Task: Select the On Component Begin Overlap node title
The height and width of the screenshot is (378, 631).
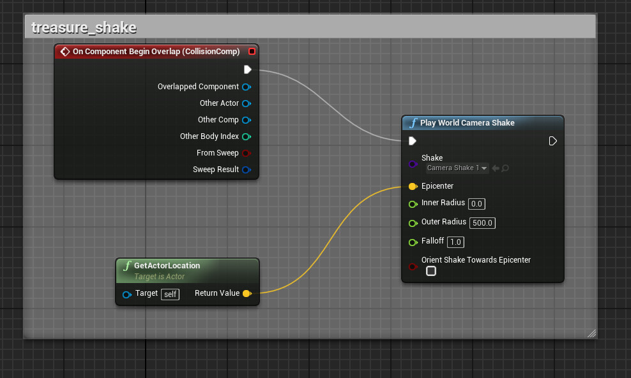Action: [156, 52]
